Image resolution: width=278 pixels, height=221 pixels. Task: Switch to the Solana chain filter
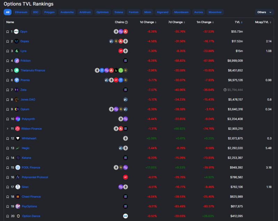119,12
